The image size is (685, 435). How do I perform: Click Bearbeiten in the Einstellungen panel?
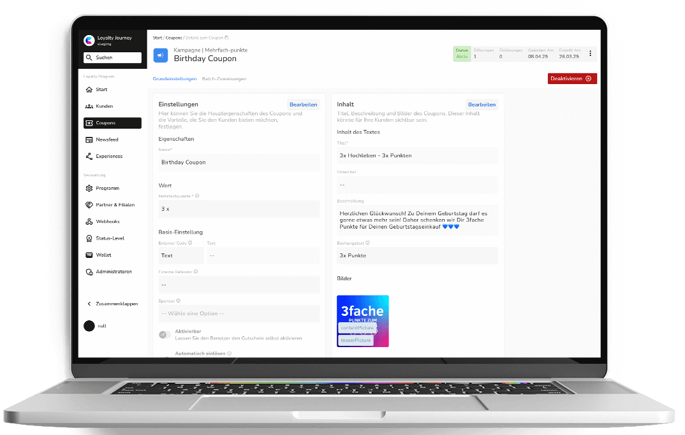(x=303, y=104)
